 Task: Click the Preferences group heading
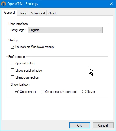[17, 57]
